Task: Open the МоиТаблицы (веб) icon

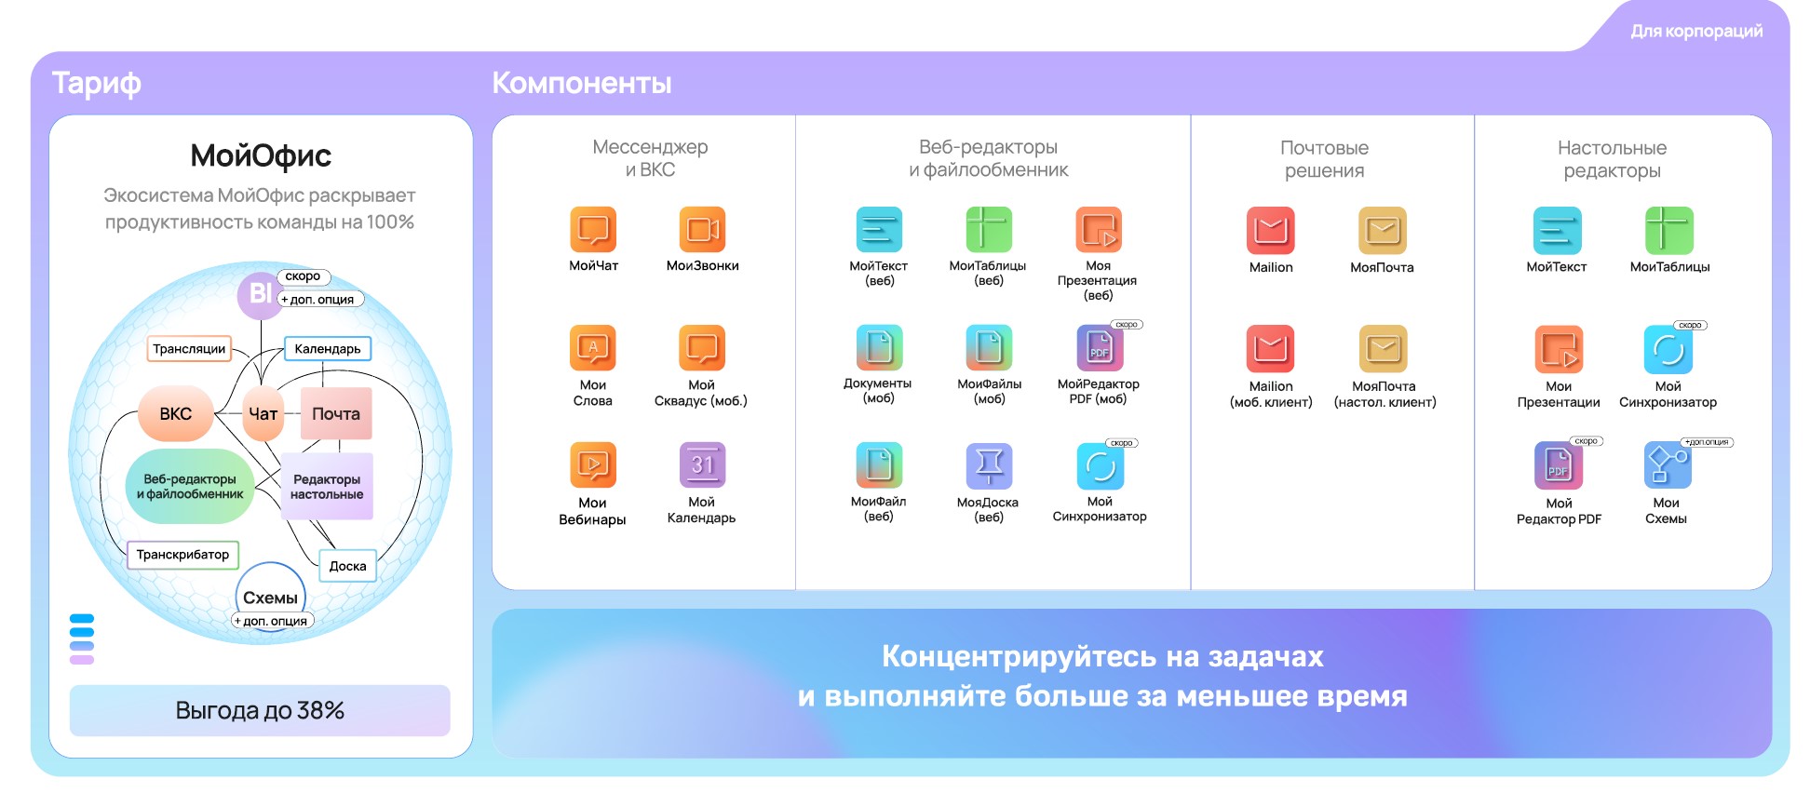Action: click(989, 229)
